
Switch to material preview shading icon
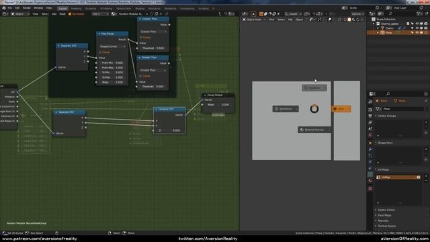(353, 19)
